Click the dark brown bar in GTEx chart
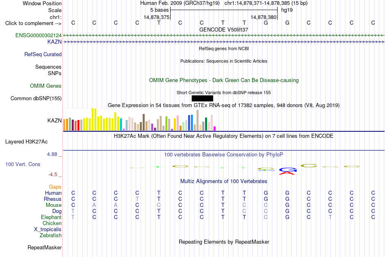Image resolution: width=385 pixels, height=257 pixels. (143, 122)
